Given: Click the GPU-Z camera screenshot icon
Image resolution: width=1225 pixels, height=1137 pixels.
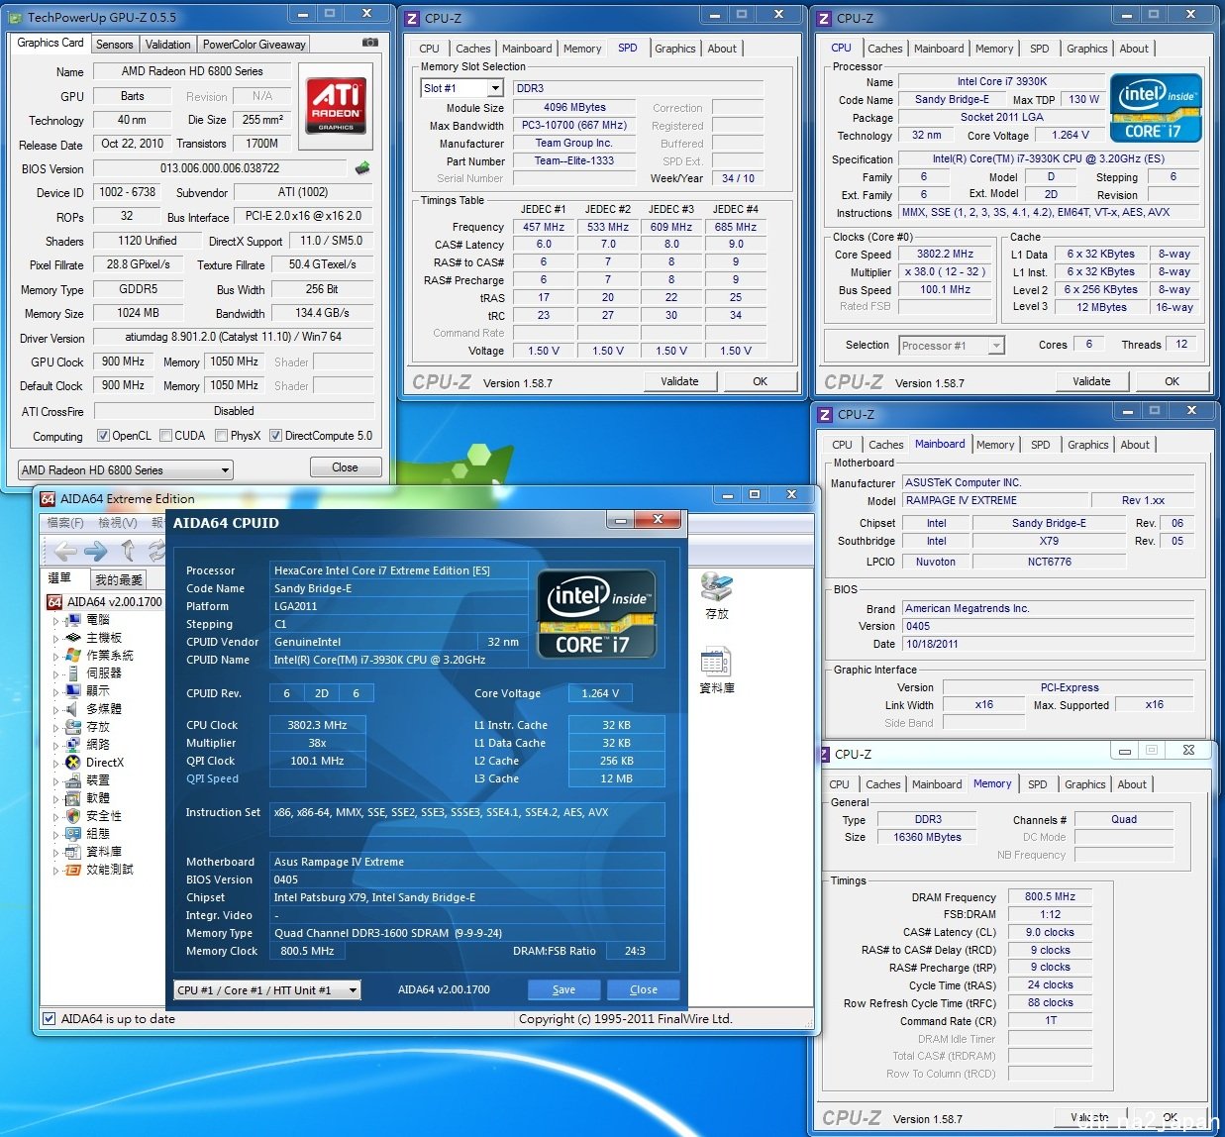Looking at the screenshot, I should 369,43.
